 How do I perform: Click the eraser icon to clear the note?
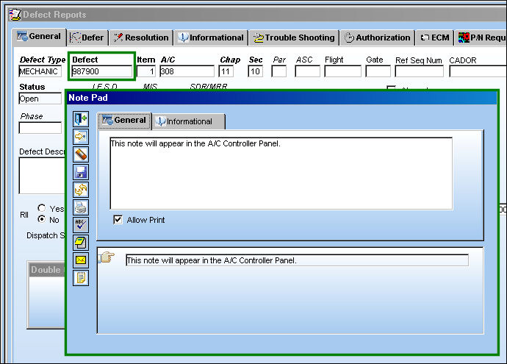81,154
